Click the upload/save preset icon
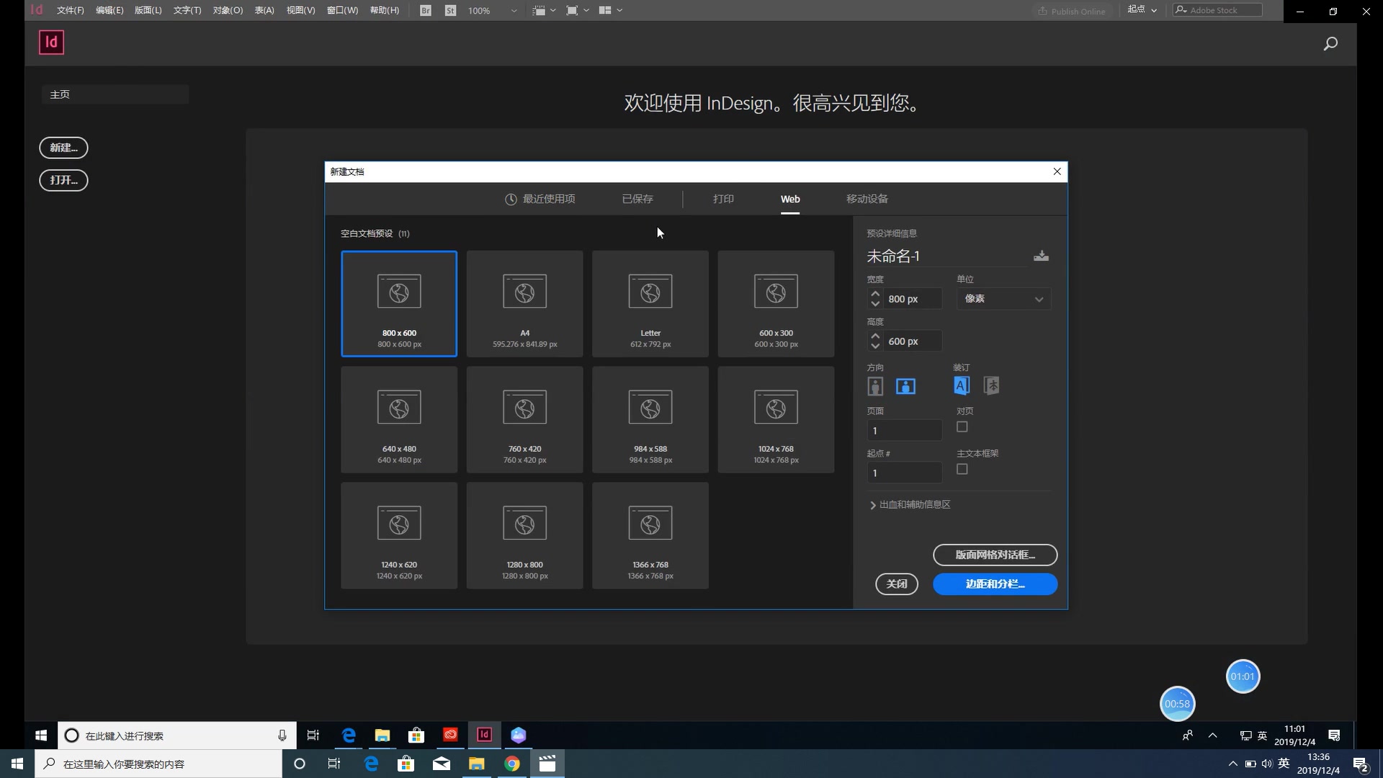This screenshot has height=778, width=1383. coord(1041,256)
